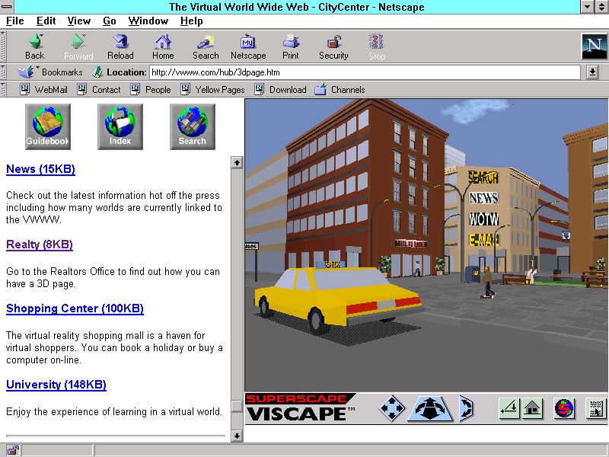Click the MULTI USER sign on red building
This screenshot has height=457, width=609.
click(411, 244)
